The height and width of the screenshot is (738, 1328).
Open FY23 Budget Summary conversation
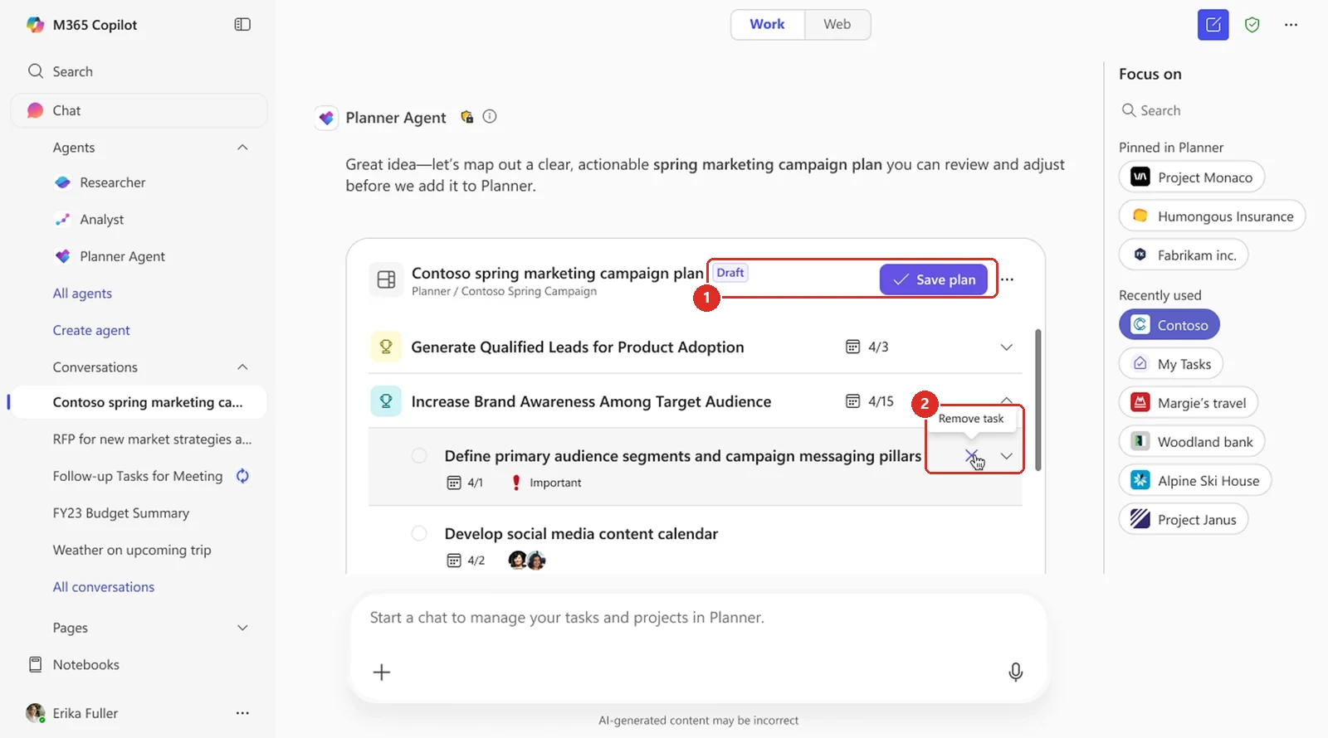tap(121, 513)
